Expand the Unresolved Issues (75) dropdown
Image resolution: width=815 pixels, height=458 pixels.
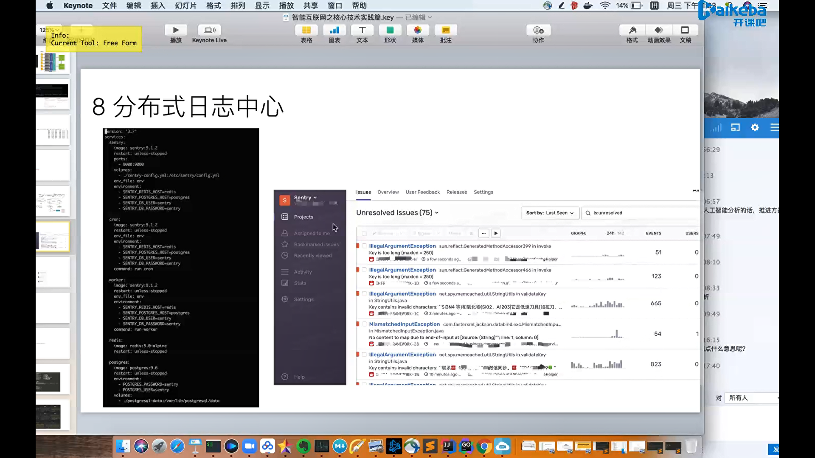[x=397, y=213]
